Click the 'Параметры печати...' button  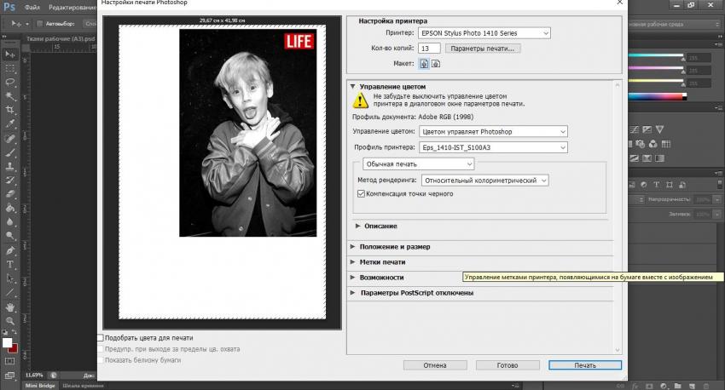pos(483,49)
